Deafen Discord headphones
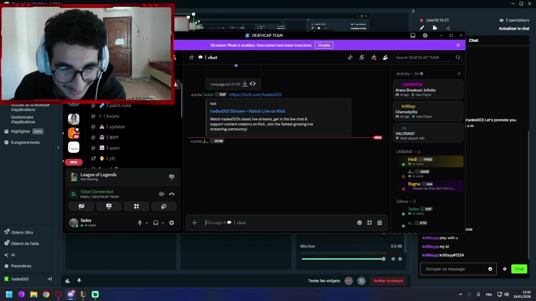 tap(156, 223)
